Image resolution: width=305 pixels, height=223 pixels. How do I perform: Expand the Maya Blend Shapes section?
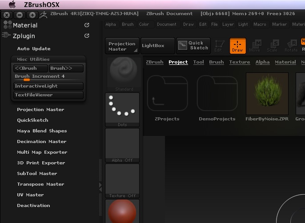pyautogui.click(x=42, y=131)
